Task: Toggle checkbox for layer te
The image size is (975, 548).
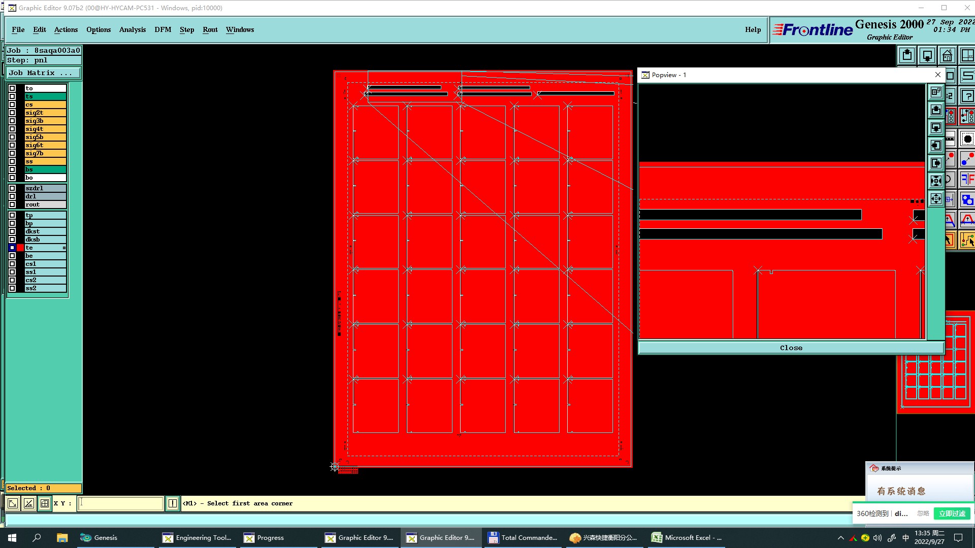Action: click(12, 248)
